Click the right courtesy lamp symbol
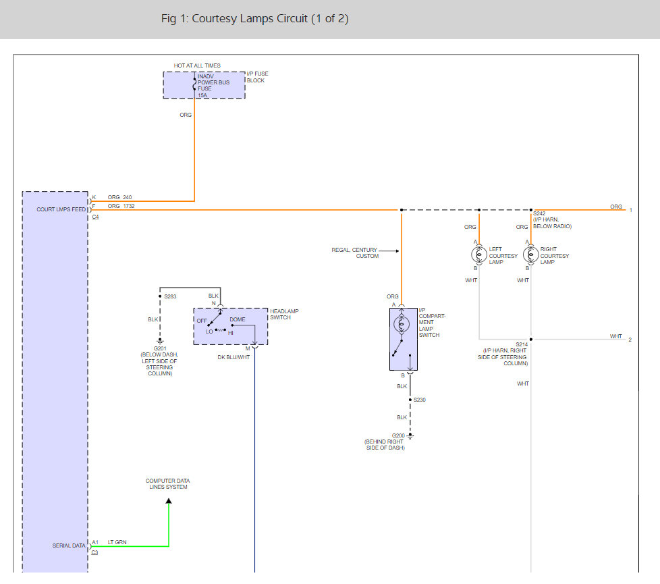This screenshot has width=660, height=584. 530,254
